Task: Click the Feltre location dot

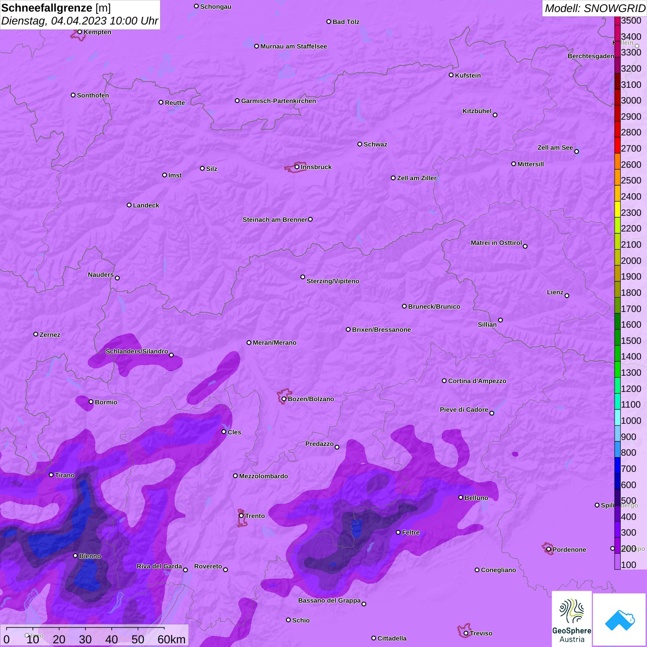Action: 398,532
